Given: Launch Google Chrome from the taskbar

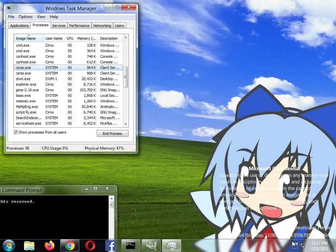Looking at the screenshot, I should coord(70,245).
